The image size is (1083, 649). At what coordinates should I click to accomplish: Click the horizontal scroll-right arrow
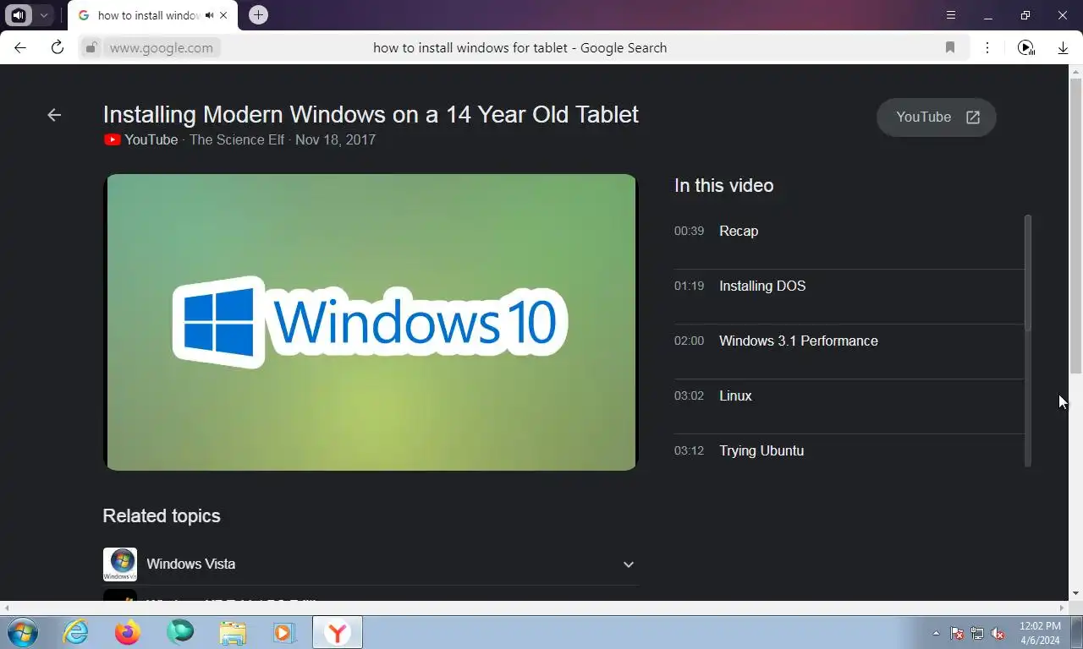click(x=1063, y=608)
